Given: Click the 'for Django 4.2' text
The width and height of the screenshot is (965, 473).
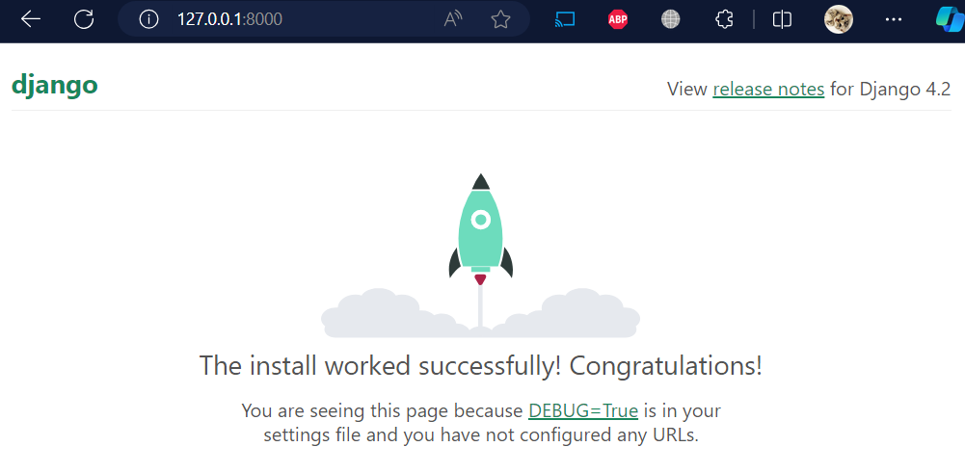Looking at the screenshot, I should point(891,90).
